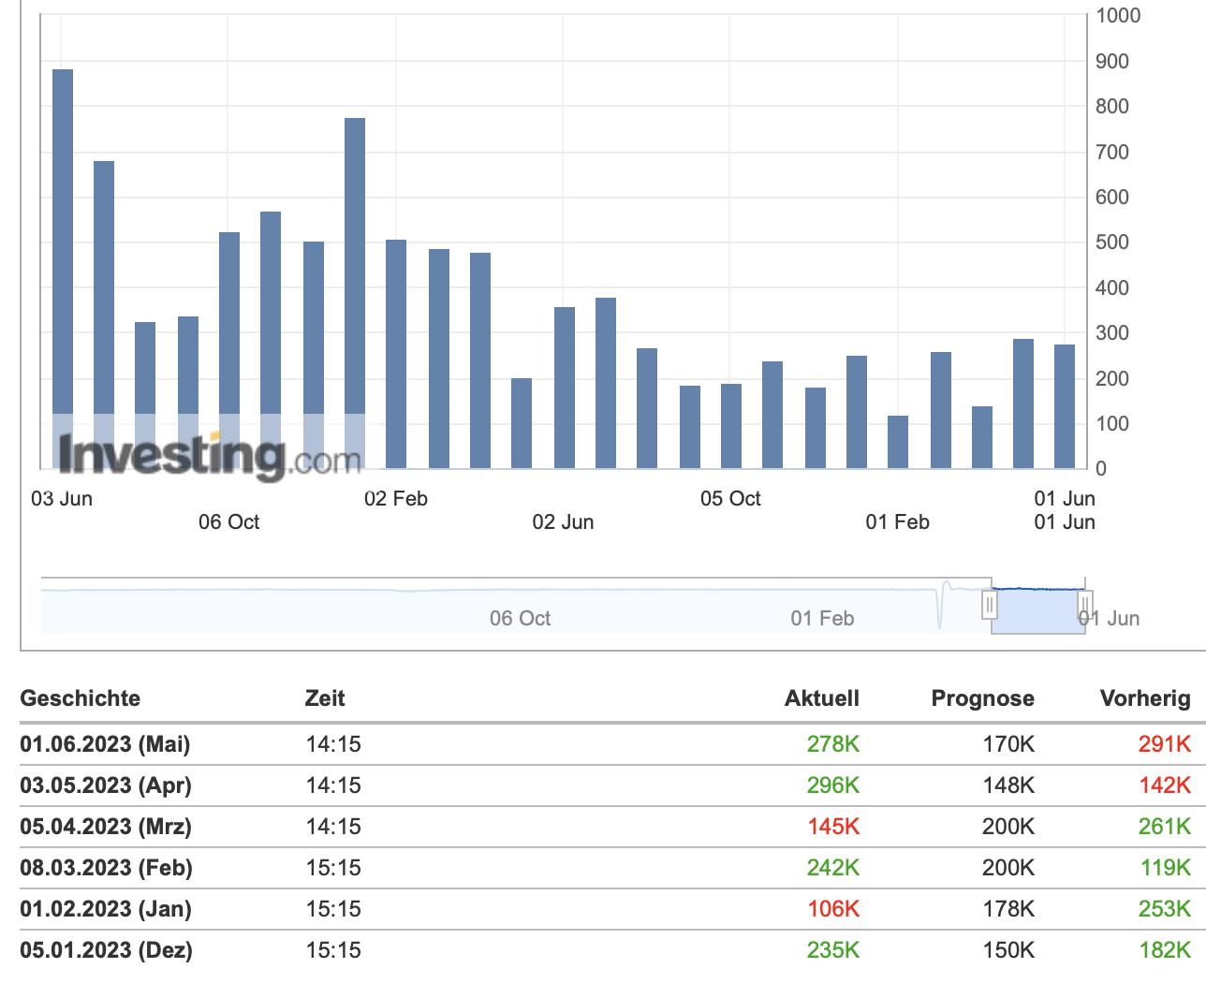Click the 06 Oct label in navigator

[521, 619]
